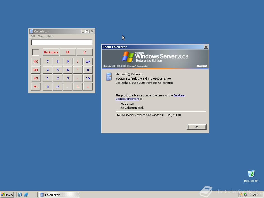
Task: Open the View menu in Calculator
Action: tap(41, 36)
